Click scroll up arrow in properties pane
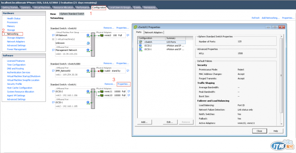The image size is (296, 153). tap(281, 36)
